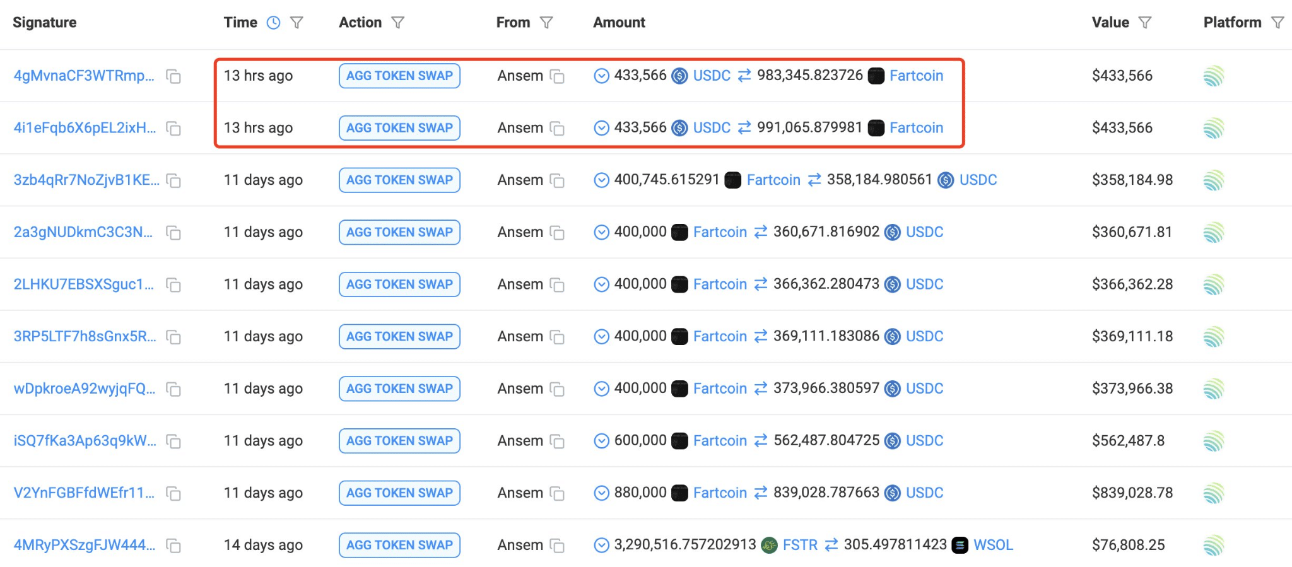
Task: Click Ansem sender name in the last row
Action: click(x=520, y=545)
